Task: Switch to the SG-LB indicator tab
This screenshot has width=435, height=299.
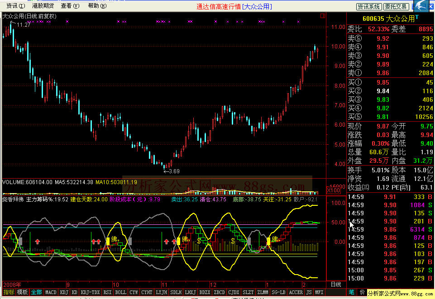Action: [x=278, y=292]
